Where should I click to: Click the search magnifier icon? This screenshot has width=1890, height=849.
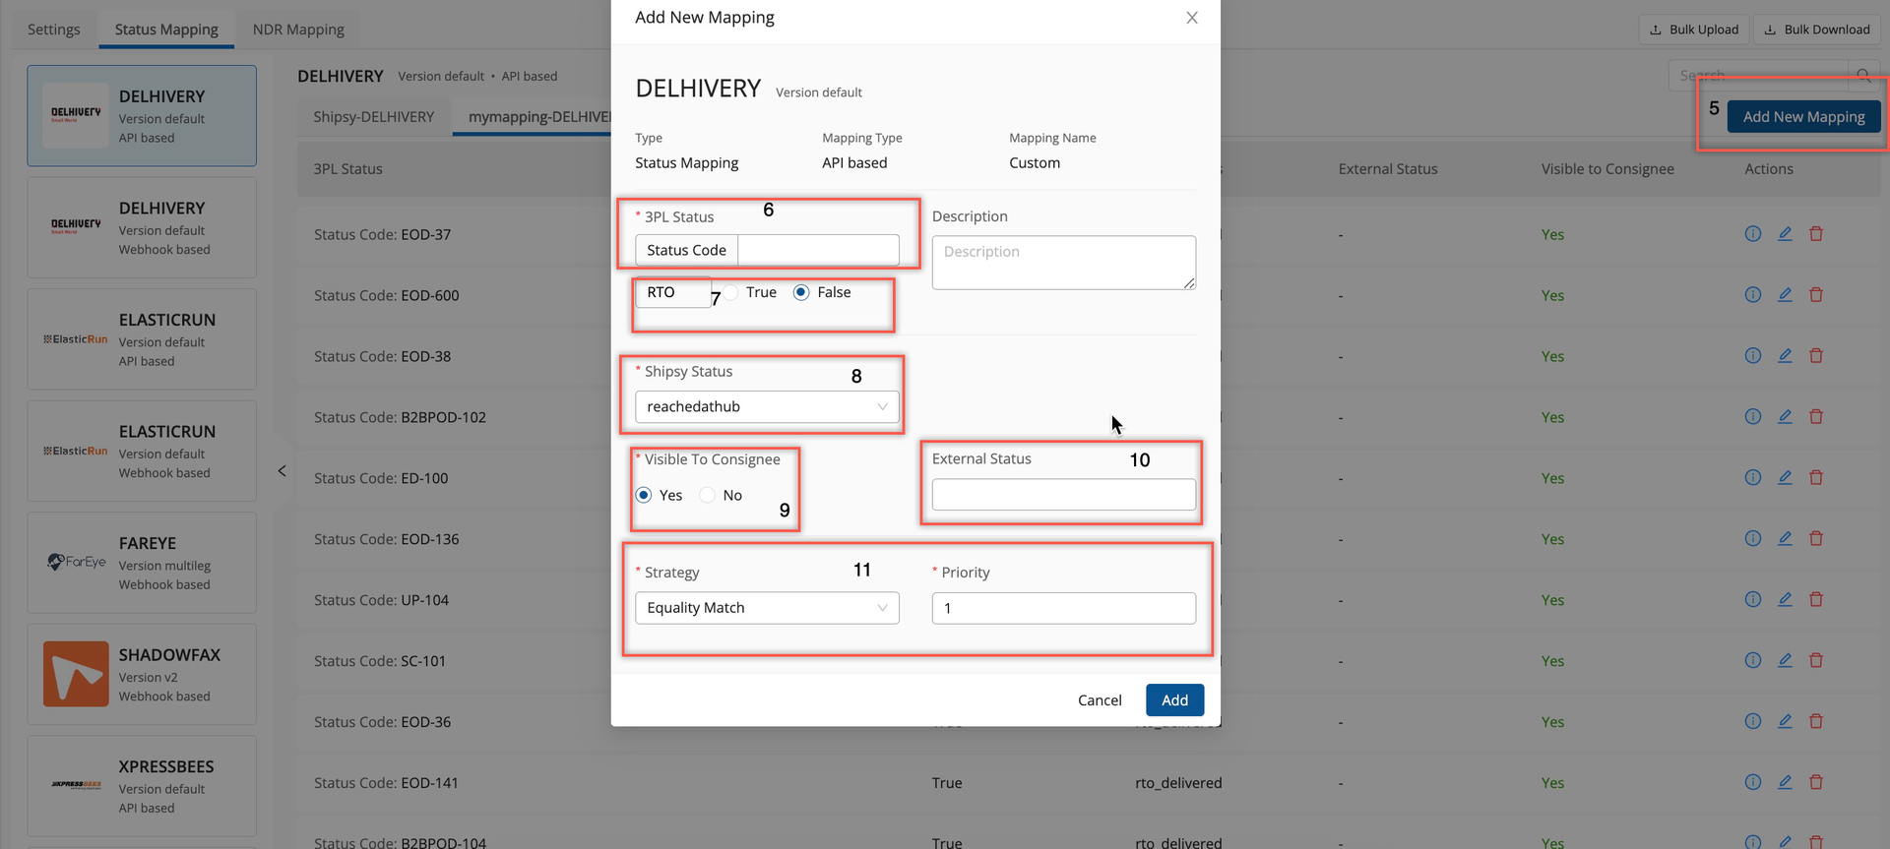pos(1862,76)
